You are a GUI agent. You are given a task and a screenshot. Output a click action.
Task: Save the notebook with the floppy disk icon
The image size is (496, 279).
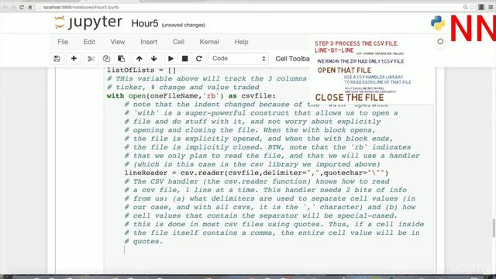(57, 59)
